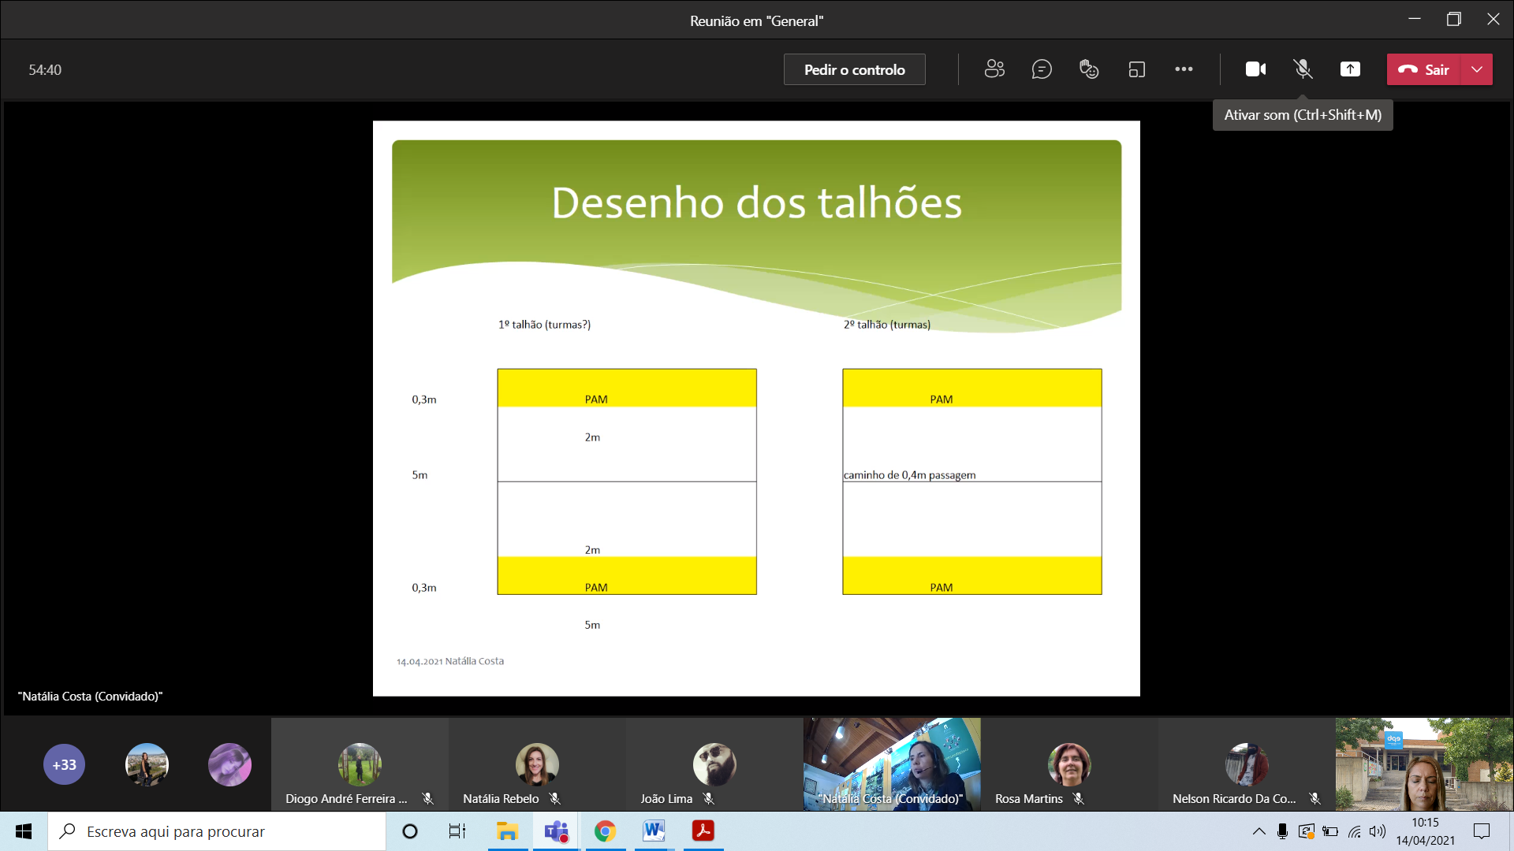Click the landscape avatar next to +33
Viewport: 1514px width, 851px height.
tap(147, 764)
